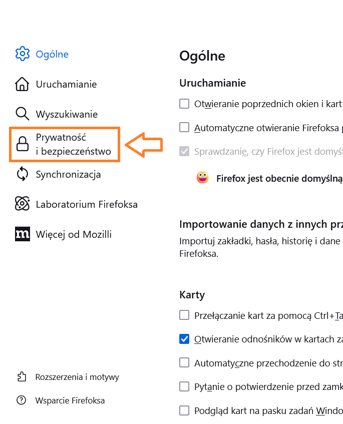Click the padlock icon for Prywatność
The width and height of the screenshot is (343, 424).
(x=22, y=145)
